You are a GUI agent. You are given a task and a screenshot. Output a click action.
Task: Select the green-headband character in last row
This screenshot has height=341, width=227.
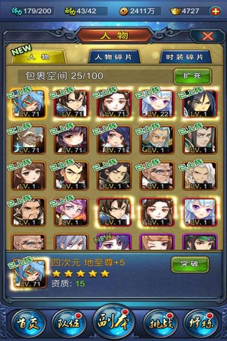pyautogui.click(x=199, y=241)
